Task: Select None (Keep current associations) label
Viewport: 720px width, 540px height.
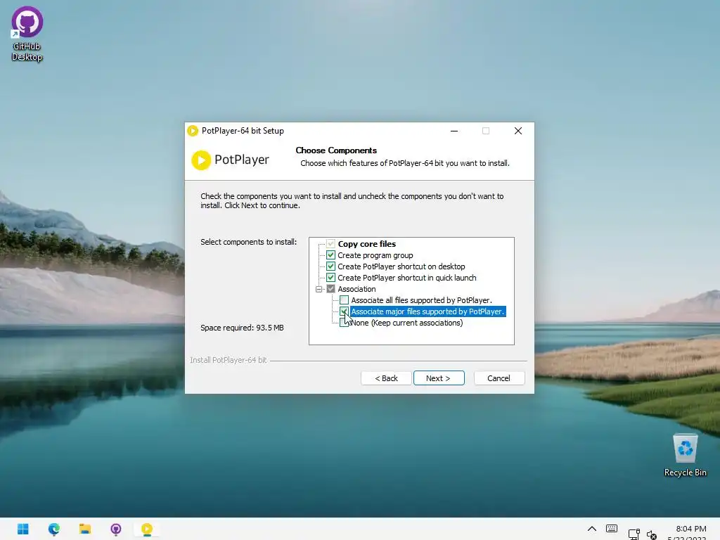Action: 407,323
